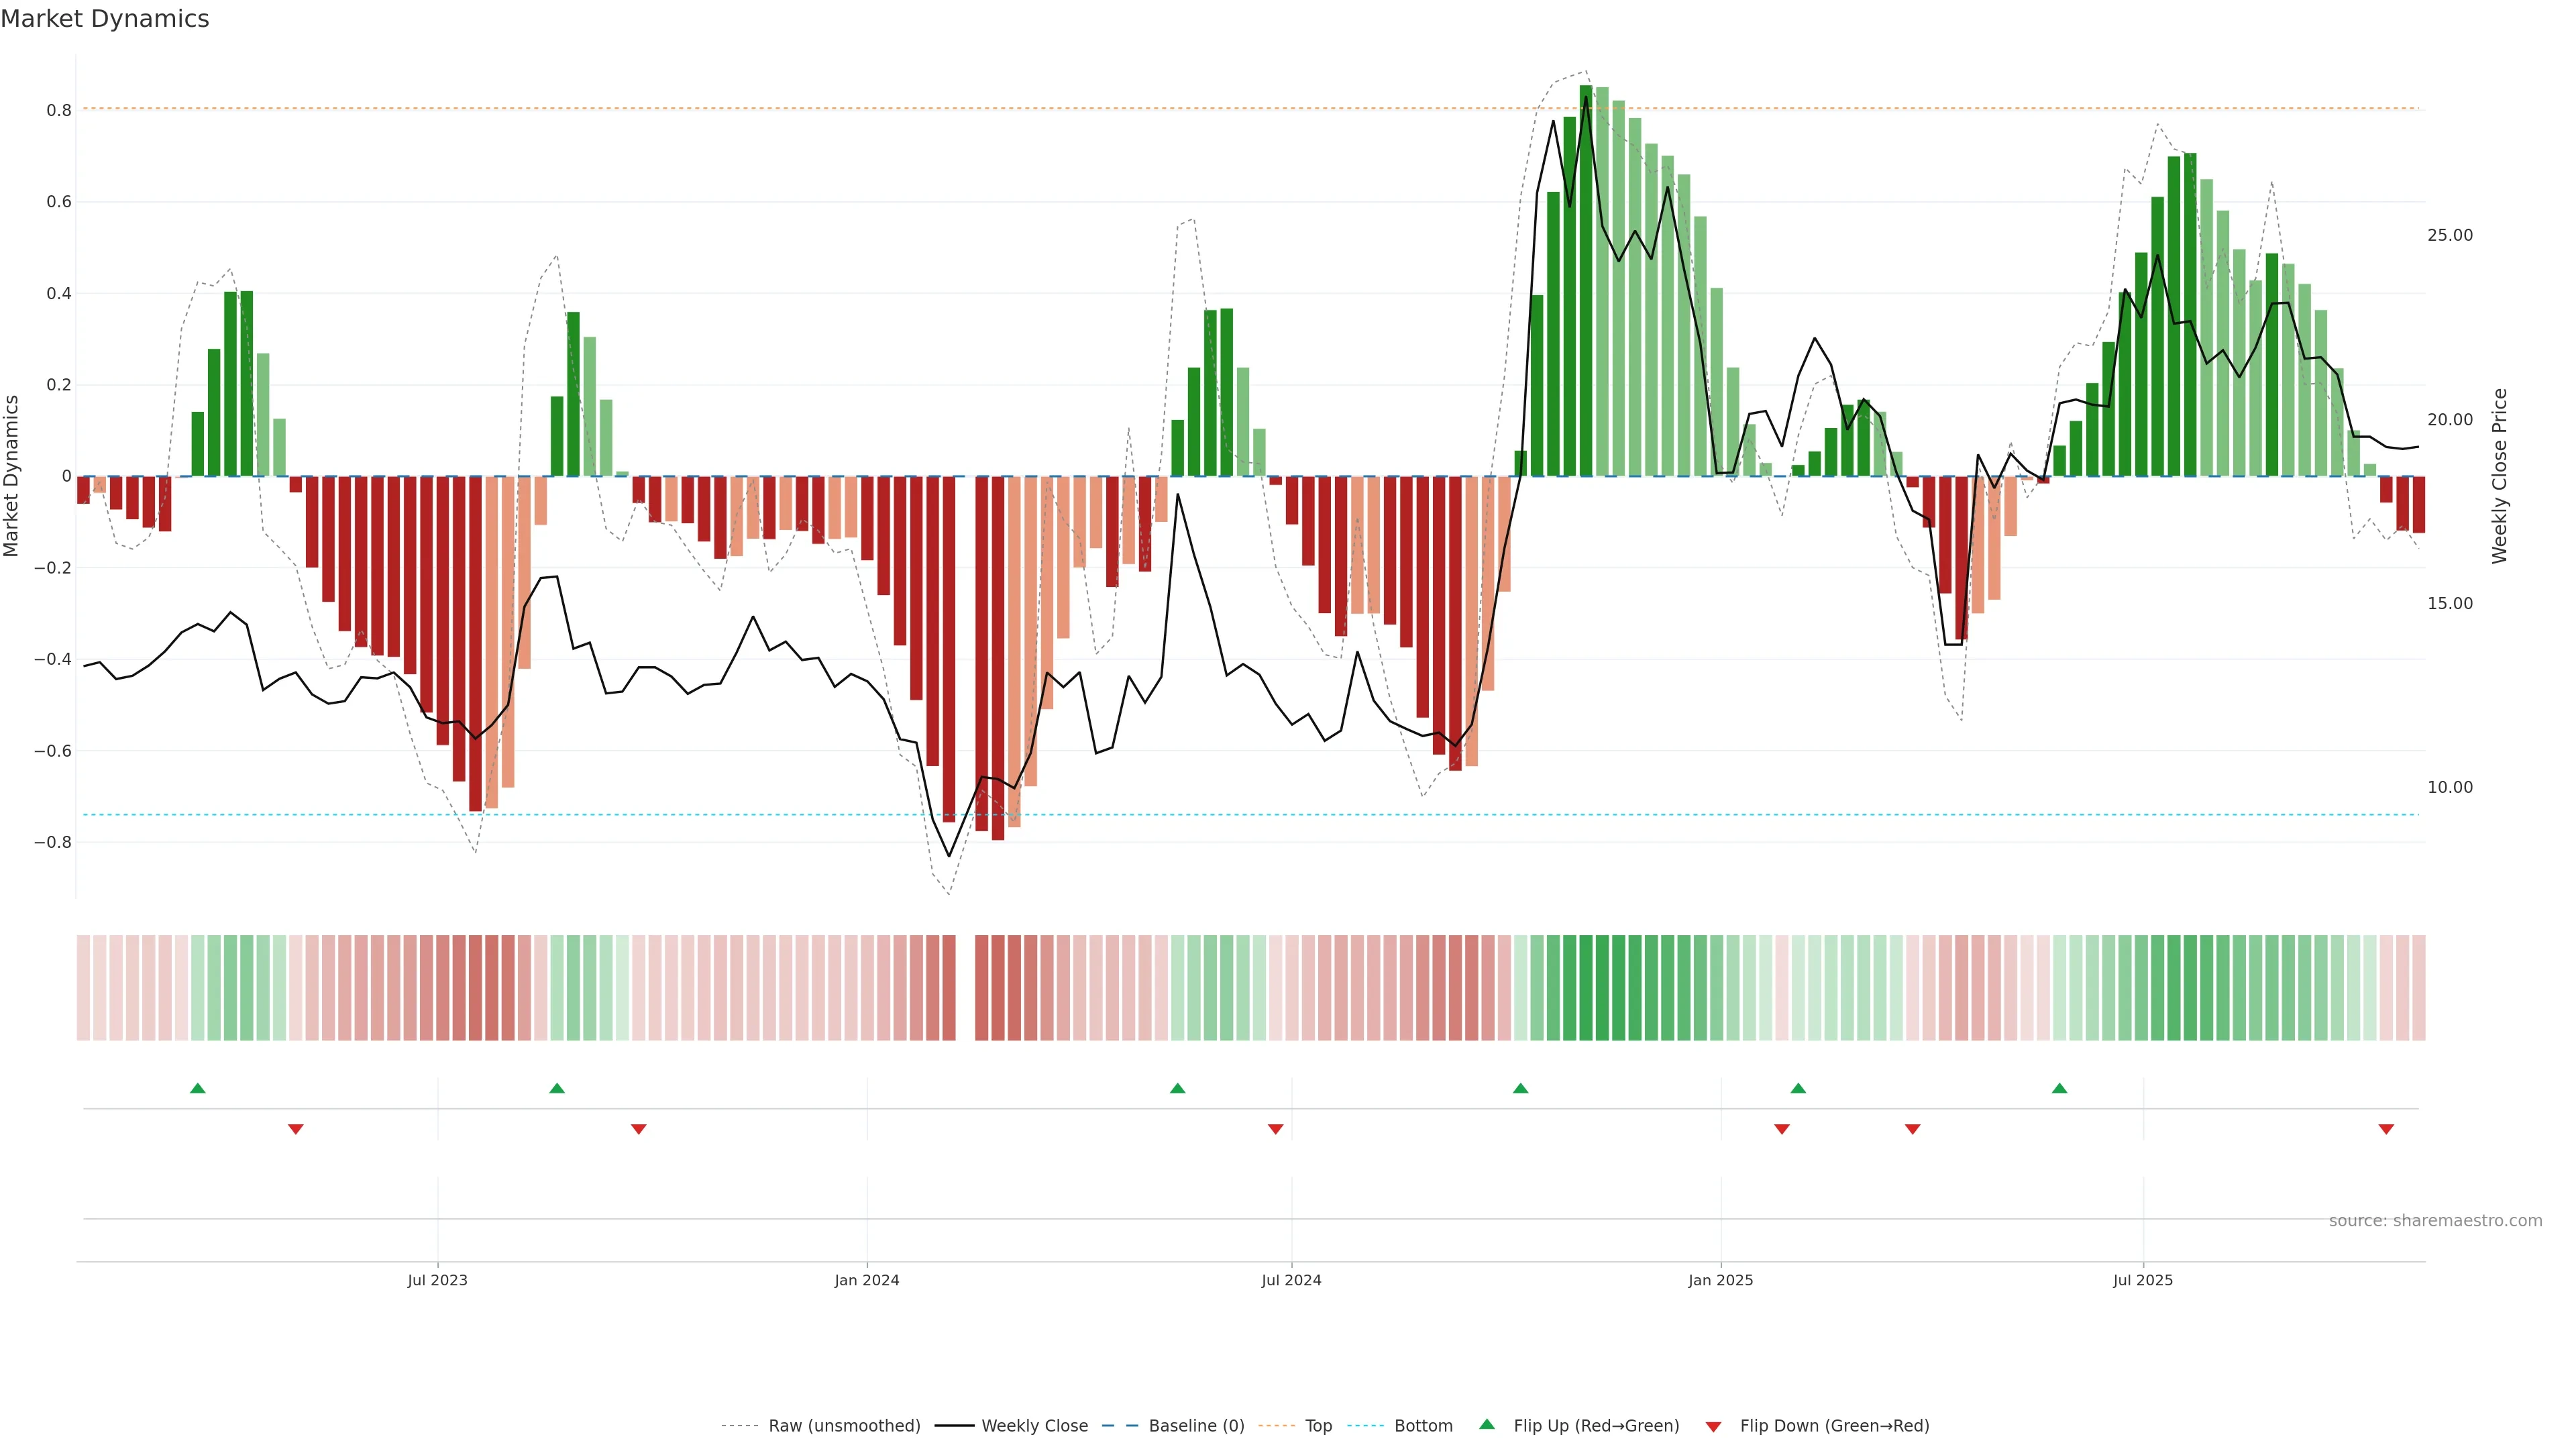
Task: Toggle the Baseline (0) legend entry
Action: point(1196,1426)
